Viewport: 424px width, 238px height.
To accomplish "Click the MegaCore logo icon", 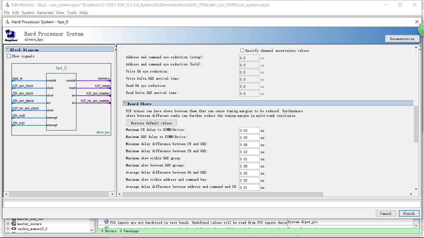I will point(11,36).
